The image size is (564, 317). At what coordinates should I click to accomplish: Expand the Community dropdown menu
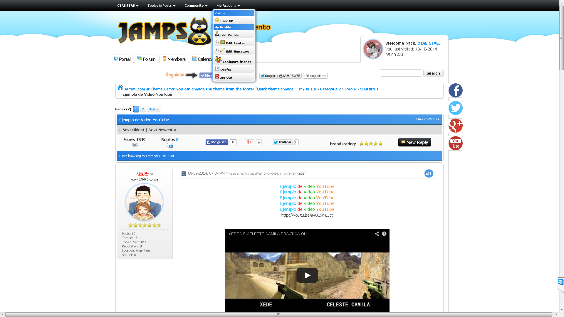(196, 6)
